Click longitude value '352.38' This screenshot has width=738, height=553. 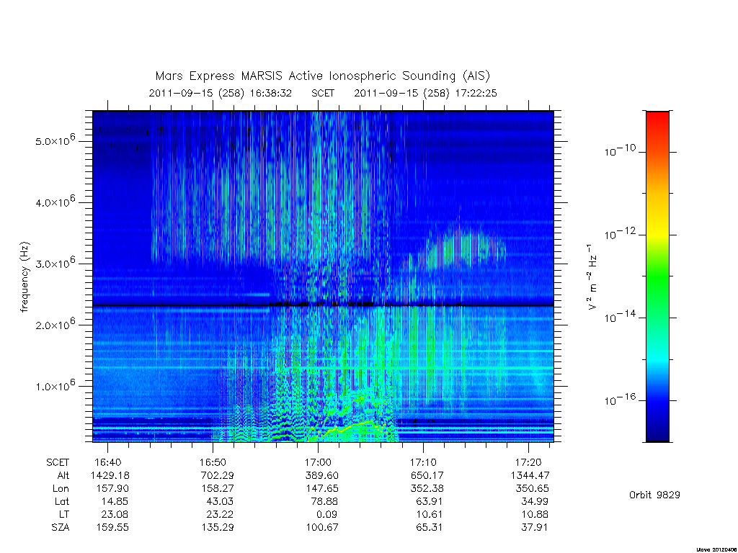(x=427, y=489)
